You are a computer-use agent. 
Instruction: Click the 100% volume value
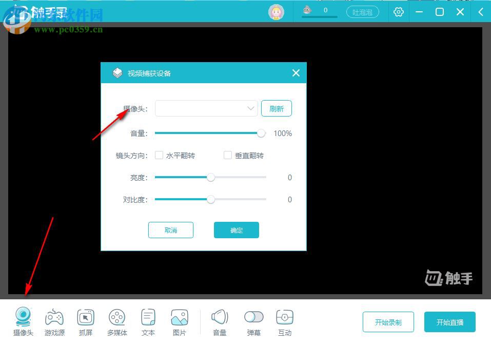(283, 133)
